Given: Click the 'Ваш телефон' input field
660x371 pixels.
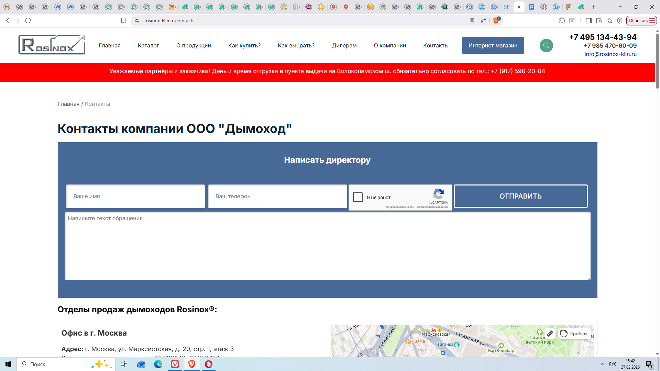Looking at the screenshot, I should 277,196.
